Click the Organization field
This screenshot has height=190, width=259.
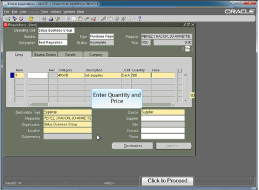67,124
